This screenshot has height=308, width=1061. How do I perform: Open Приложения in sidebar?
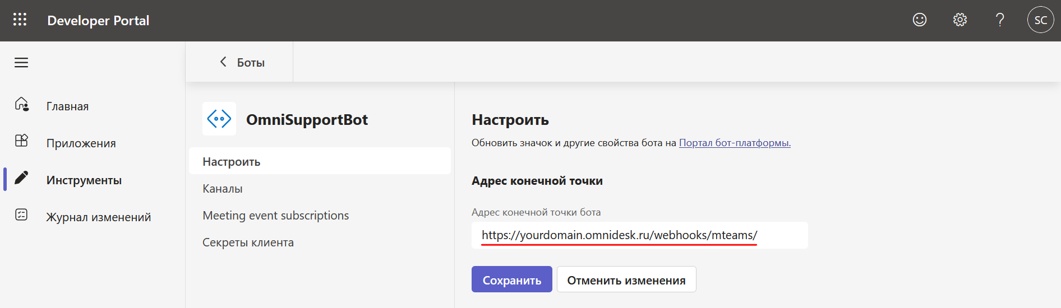click(x=81, y=143)
